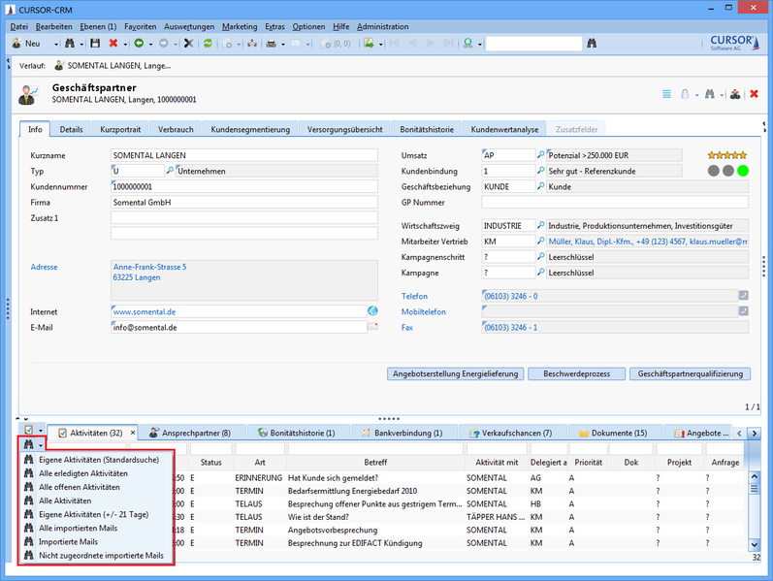This screenshot has height=581, width=773.
Task: Click the red close X in Geschäftspartner header
Action: tap(754, 94)
